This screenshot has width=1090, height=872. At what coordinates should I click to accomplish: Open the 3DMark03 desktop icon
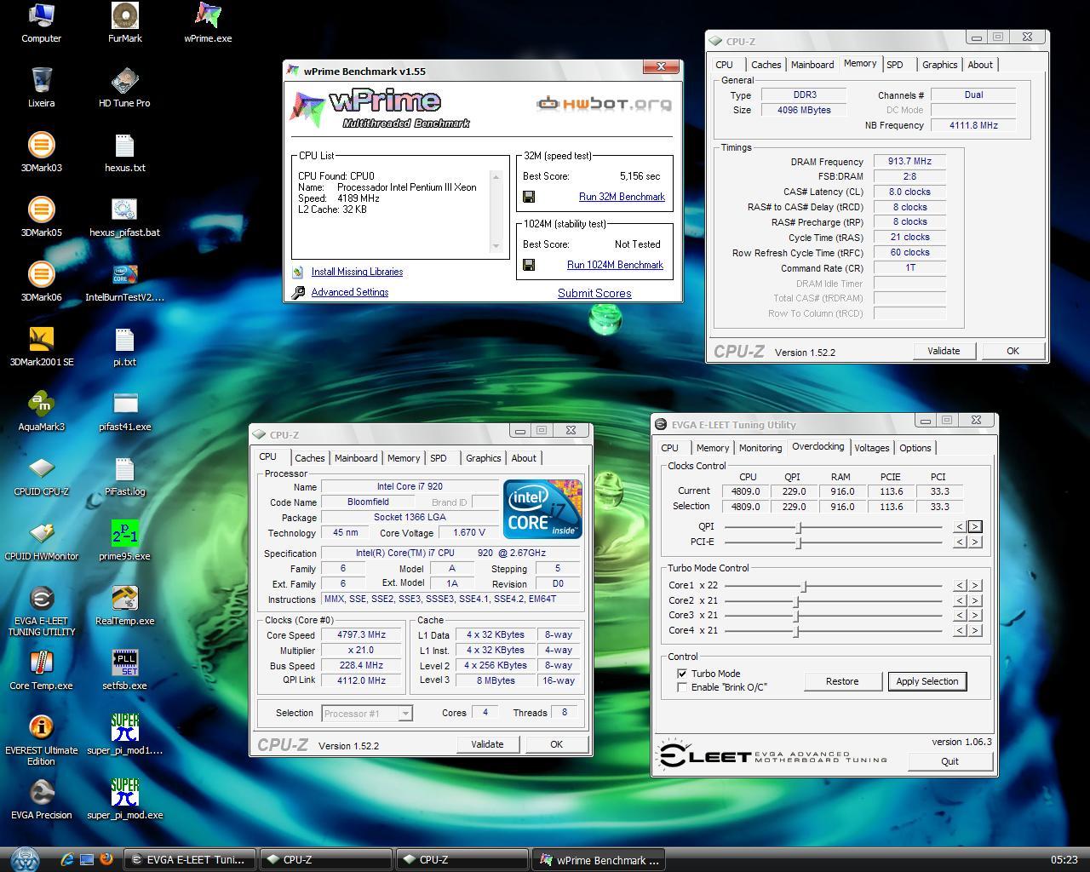[x=41, y=152]
